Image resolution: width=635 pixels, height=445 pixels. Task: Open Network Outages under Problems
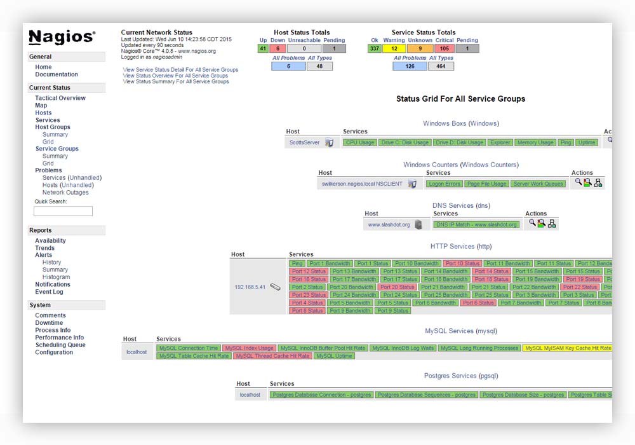pyautogui.click(x=65, y=193)
